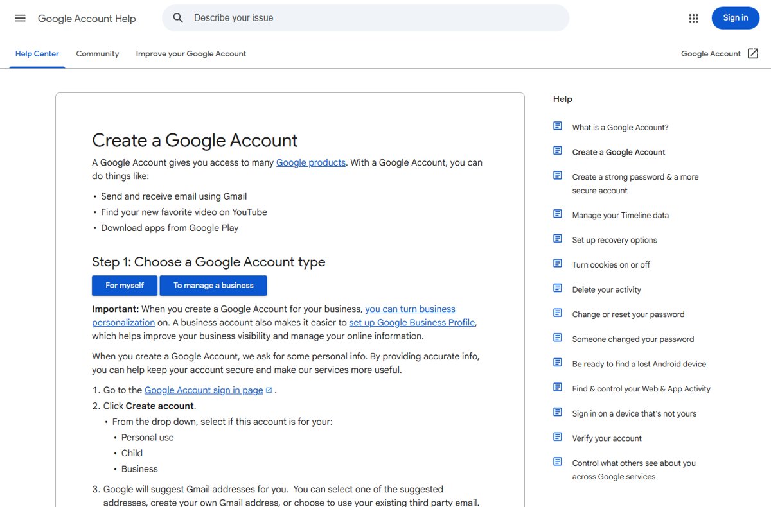This screenshot has height=507, width=771.
Task: Click the Google Account external link icon
Action: click(x=753, y=54)
